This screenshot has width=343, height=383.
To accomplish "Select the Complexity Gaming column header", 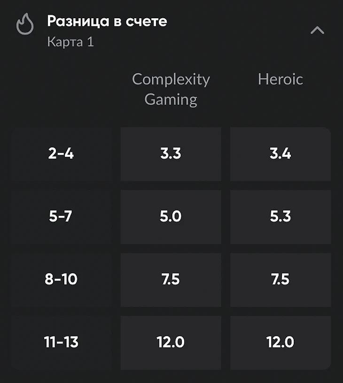I will pos(171,89).
